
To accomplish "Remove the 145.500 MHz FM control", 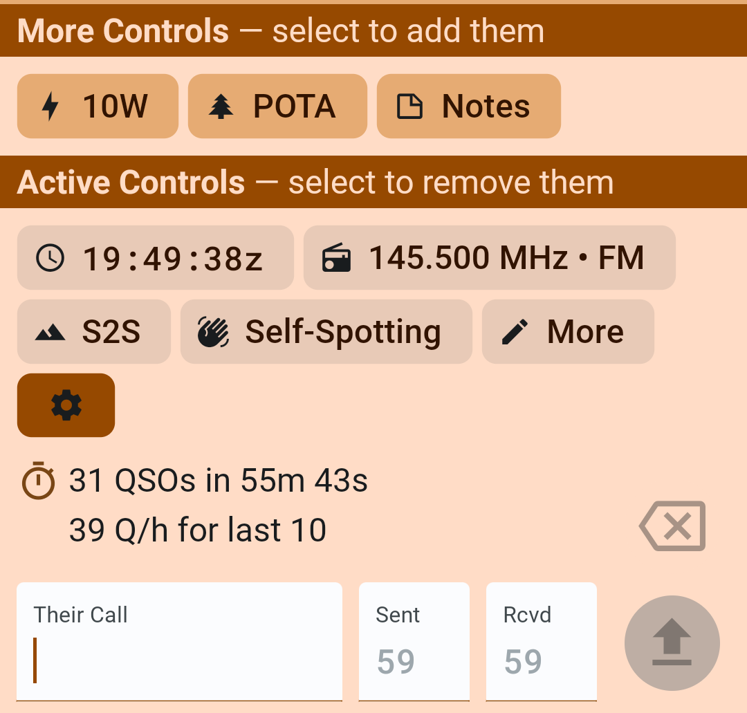I will click(489, 258).
